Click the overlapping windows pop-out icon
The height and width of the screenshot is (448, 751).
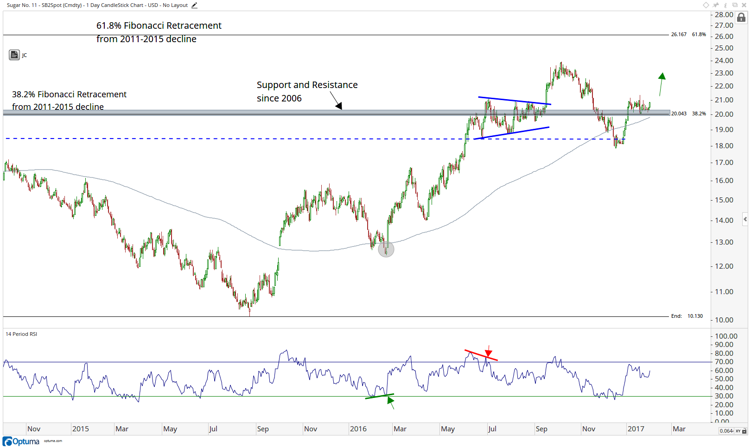click(735, 5)
